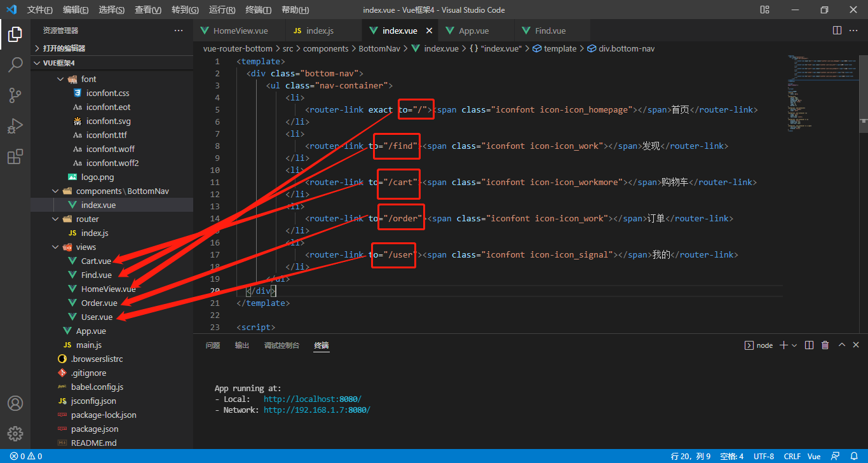
Task: Open 文件(F) menu
Action: (40, 10)
